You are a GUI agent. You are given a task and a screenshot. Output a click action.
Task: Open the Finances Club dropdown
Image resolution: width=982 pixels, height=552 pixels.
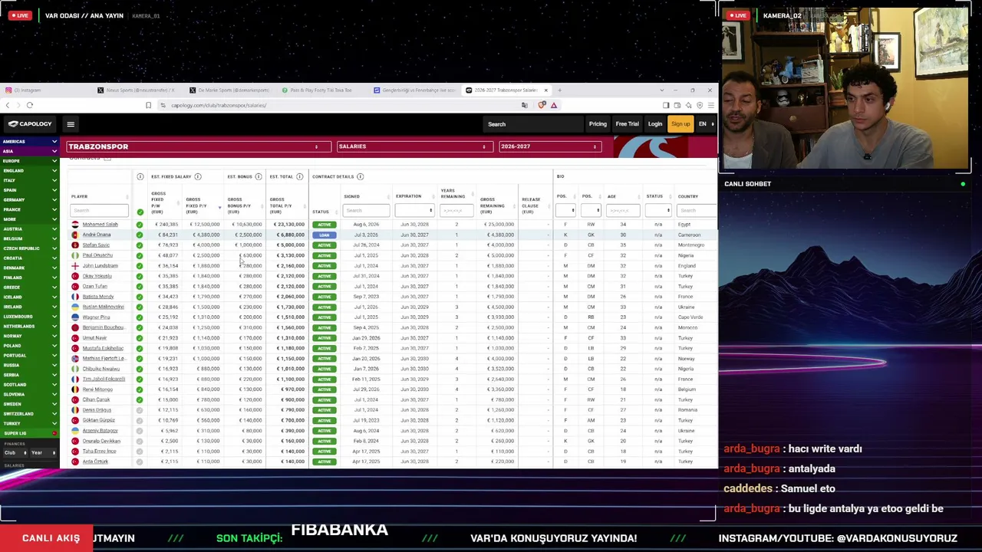point(15,453)
